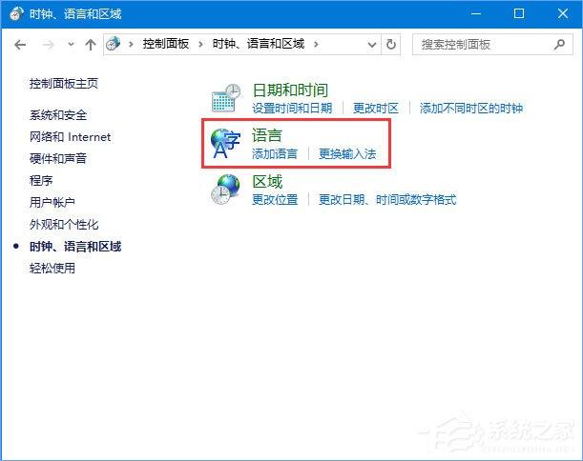Open 网络和 Internet category
Viewport: 583px width, 461px height.
point(70,137)
